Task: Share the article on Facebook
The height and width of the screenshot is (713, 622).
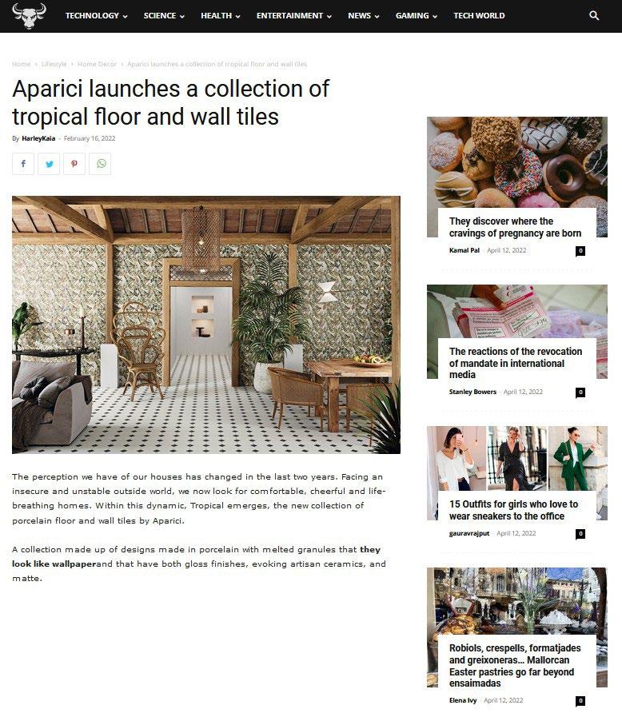Action: (23, 164)
